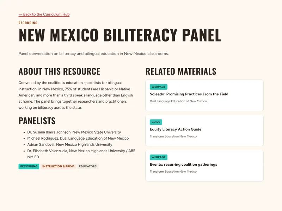Go back to the Curriculum Hub
The image size is (282, 211).
[x=44, y=14]
